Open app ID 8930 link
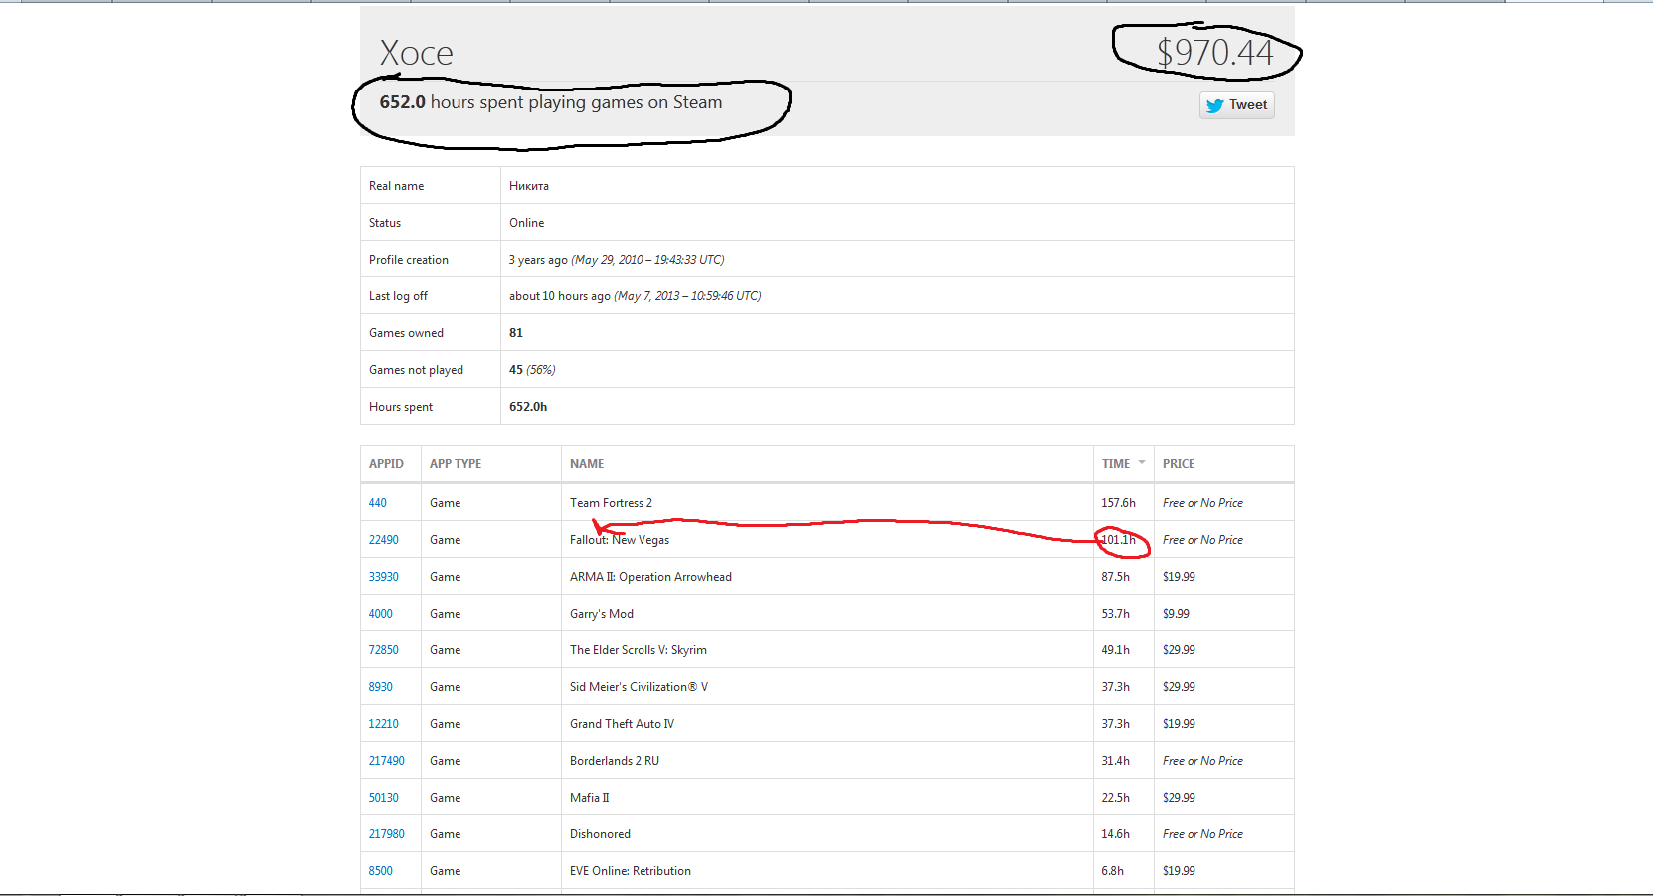1653x896 pixels. [x=381, y=687]
